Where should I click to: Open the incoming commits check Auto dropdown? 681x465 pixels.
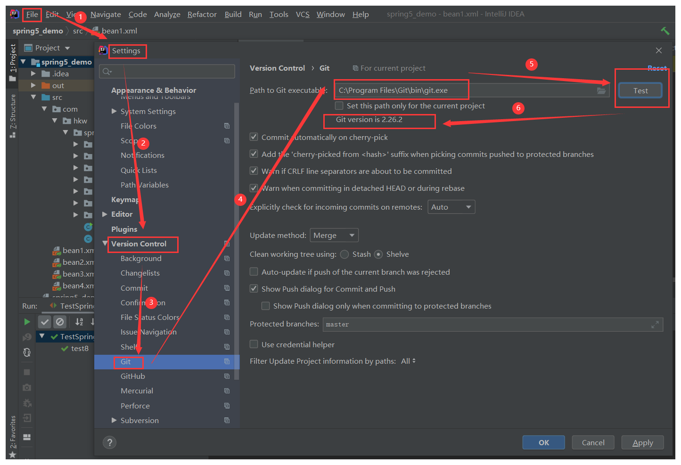click(x=451, y=207)
